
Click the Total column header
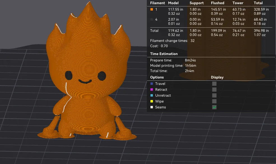click(x=258, y=3)
